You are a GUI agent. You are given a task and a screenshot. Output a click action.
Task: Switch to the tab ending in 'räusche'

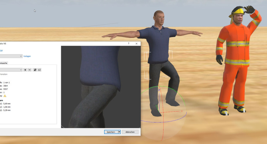click(x=4, y=63)
